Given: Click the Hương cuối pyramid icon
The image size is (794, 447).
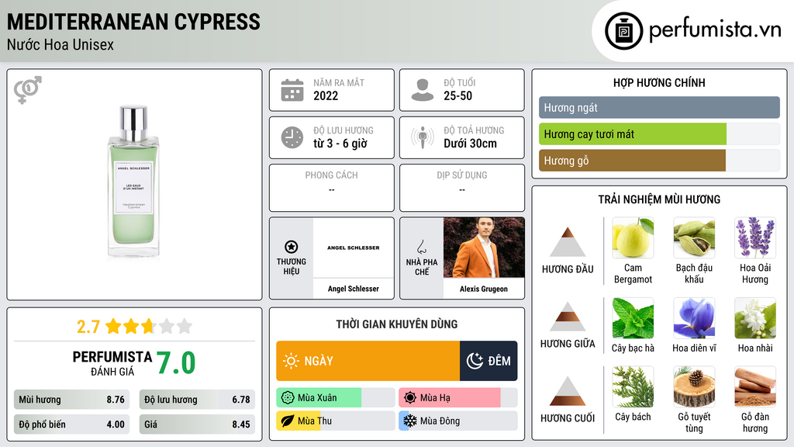Looking at the screenshot, I should point(568,391).
